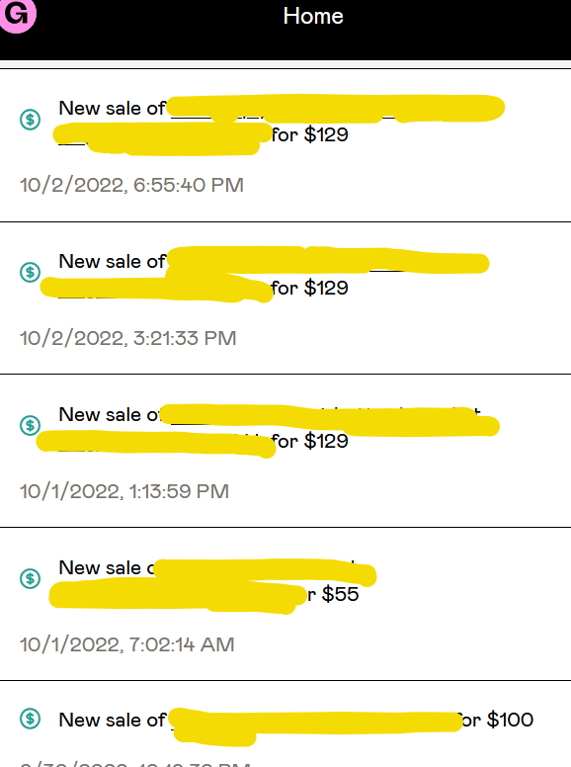Screen dimensions: 571x767
Task: Click dollar icon of the $100 sale
Action: coord(30,719)
